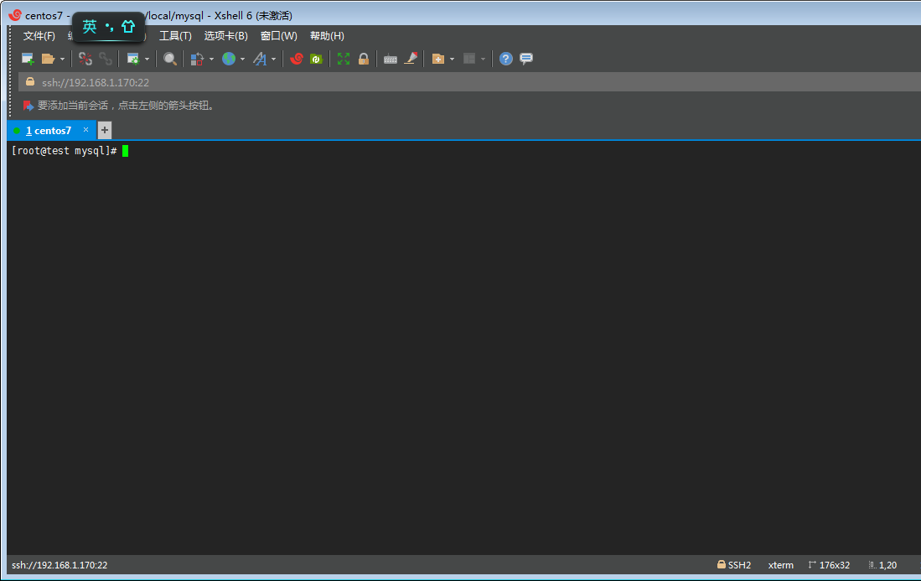Click the Help question mark icon
Image resolution: width=921 pixels, height=581 pixels.
click(506, 59)
